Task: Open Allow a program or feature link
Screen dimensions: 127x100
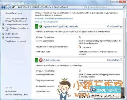Action: coord(16,20)
